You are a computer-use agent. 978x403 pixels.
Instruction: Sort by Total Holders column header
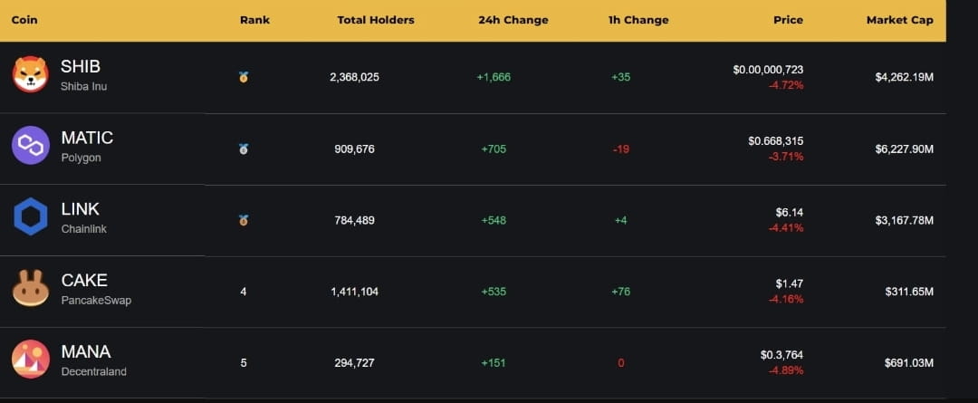376,20
